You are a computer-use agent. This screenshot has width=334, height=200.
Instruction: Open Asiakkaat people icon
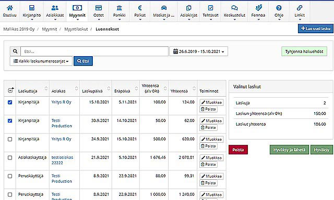pos(55,8)
